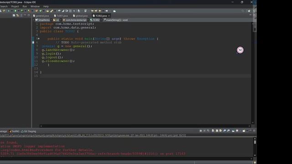Click the Pin Editor toolbar icon
Viewport: 292px width, 164px height.
click(x=115, y=11)
